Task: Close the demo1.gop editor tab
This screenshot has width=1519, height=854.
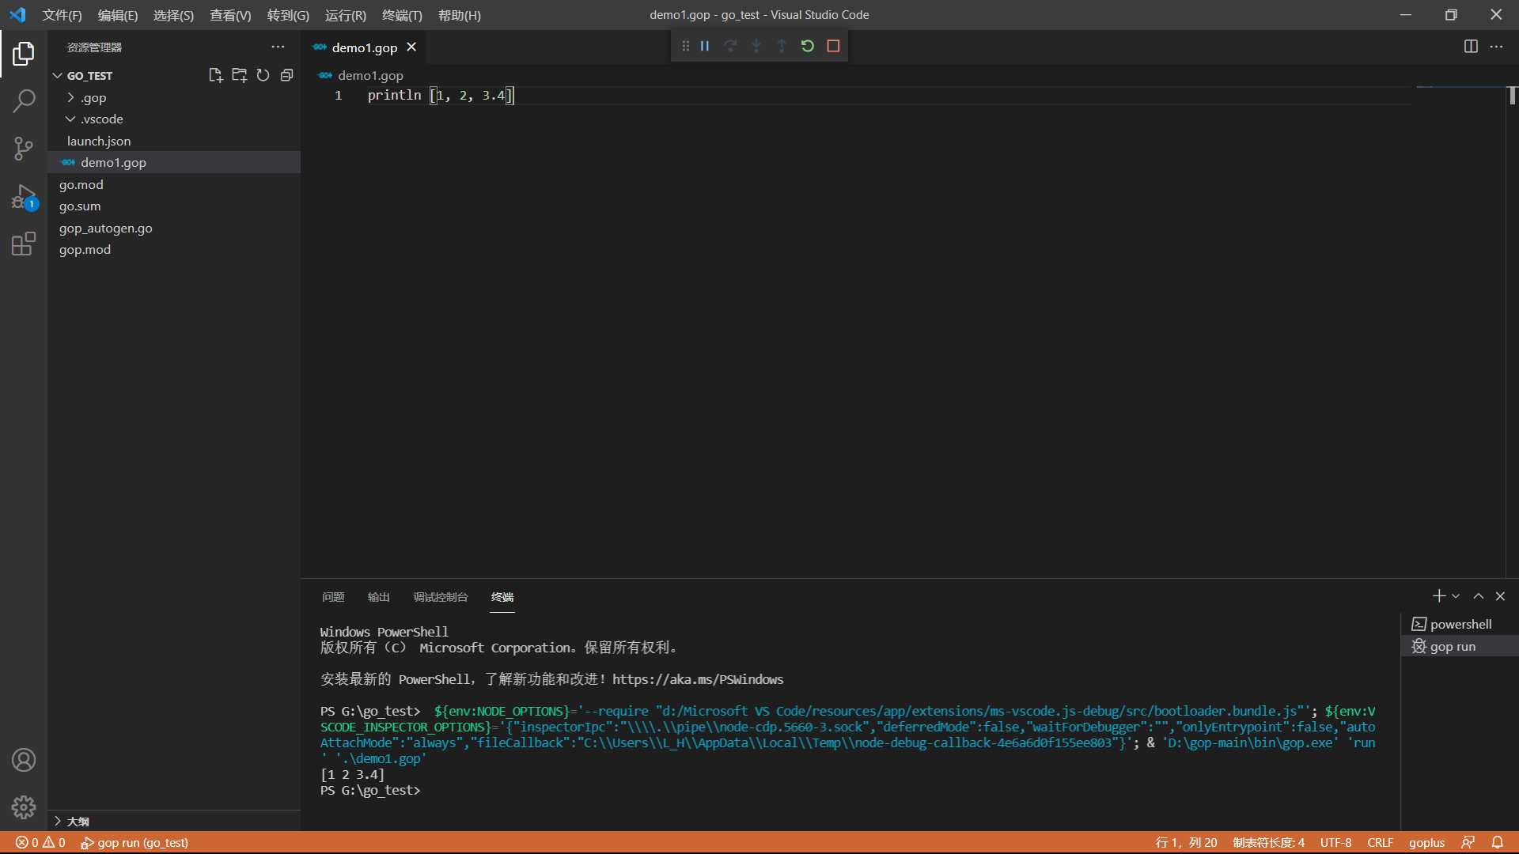Action: [411, 47]
